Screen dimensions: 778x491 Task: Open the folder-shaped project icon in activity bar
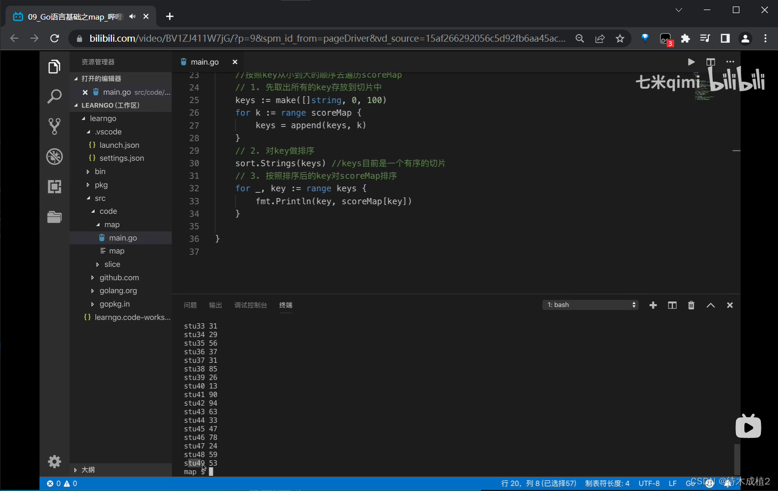54,217
